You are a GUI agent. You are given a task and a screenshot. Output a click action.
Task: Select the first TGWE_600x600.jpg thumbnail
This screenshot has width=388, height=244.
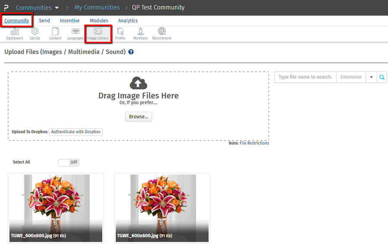(56, 208)
